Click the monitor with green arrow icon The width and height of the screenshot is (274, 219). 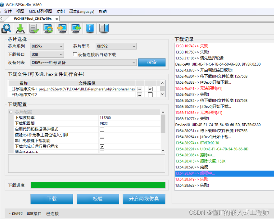pyautogui.click(x=76, y=29)
